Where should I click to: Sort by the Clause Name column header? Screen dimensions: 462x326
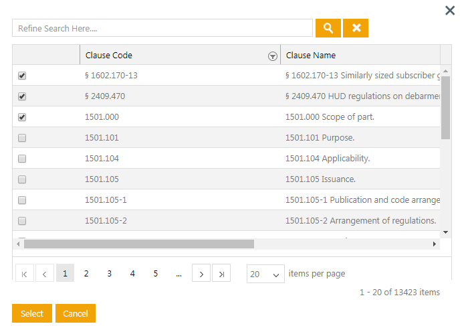pos(311,55)
